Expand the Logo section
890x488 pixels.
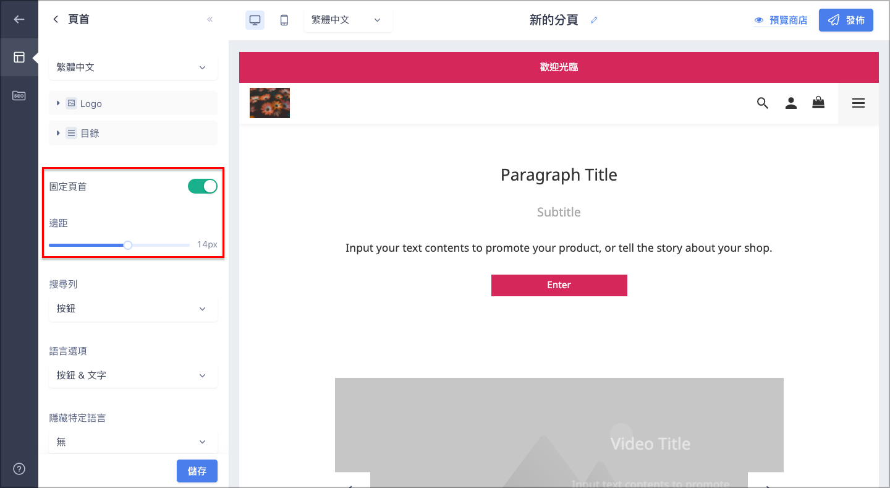tap(133, 103)
